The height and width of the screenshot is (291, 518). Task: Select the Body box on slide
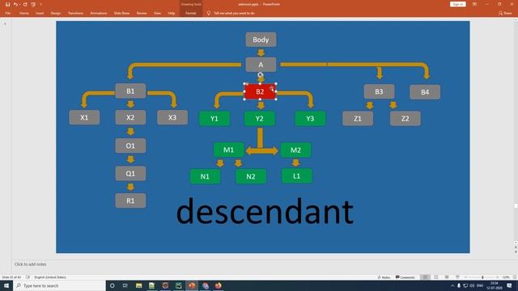261,40
